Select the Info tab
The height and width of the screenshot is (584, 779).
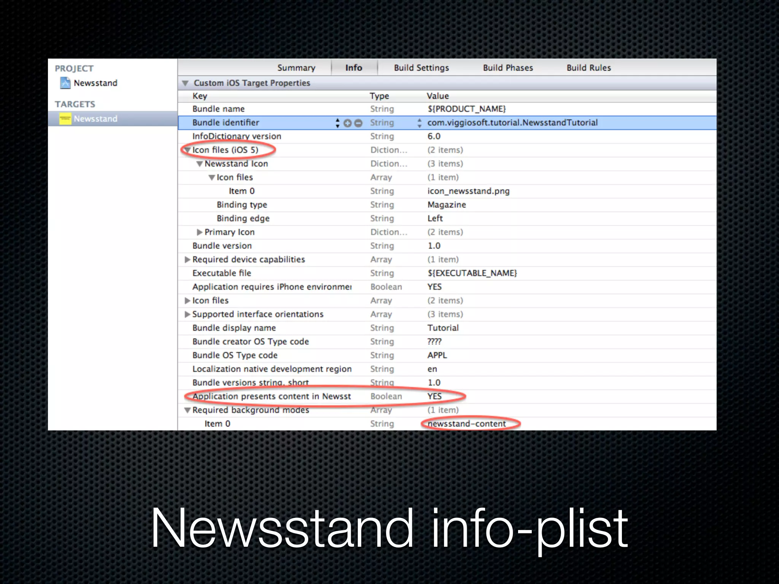(x=354, y=68)
